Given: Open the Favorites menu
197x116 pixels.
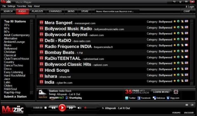Looking at the screenshot, I should click(22, 6).
